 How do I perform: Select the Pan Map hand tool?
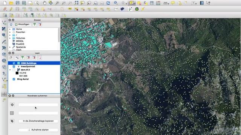(x=44, y=3)
